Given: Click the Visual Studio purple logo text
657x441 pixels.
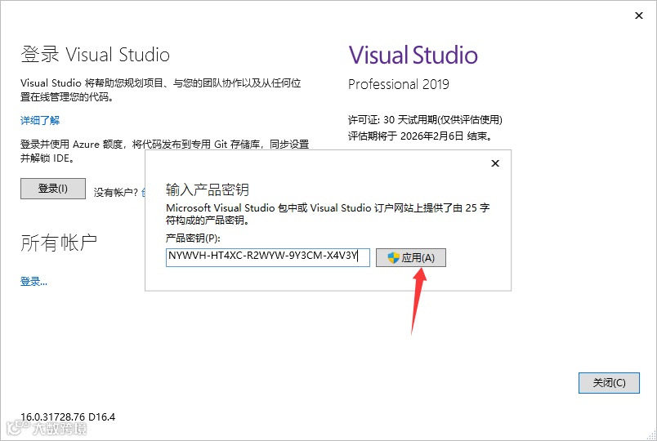Looking at the screenshot, I should [413, 56].
